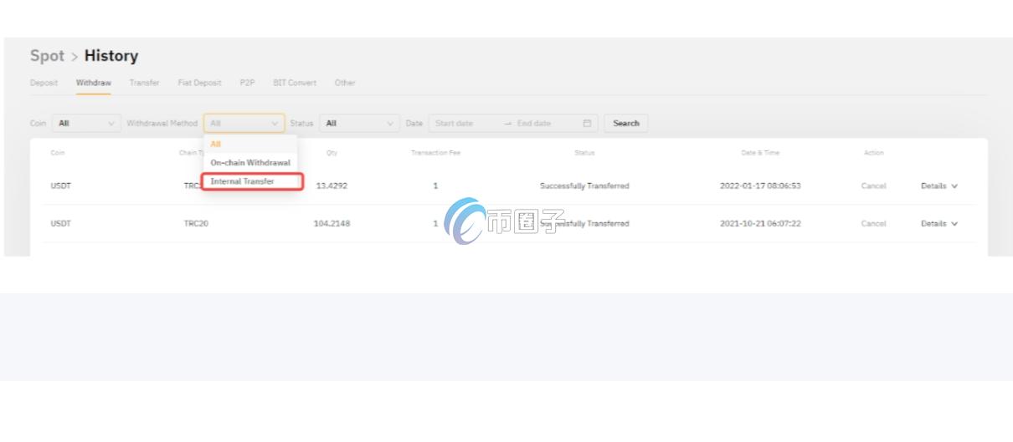This screenshot has width=1013, height=442.
Task: Collapse the Withdrawal Method dropdown
Action: coord(244,124)
